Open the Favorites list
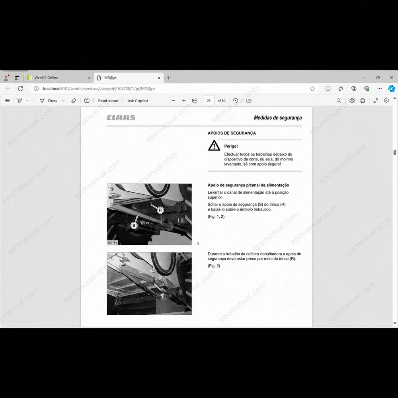The height and width of the screenshot is (398, 398). pyautogui.click(x=341, y=89)
